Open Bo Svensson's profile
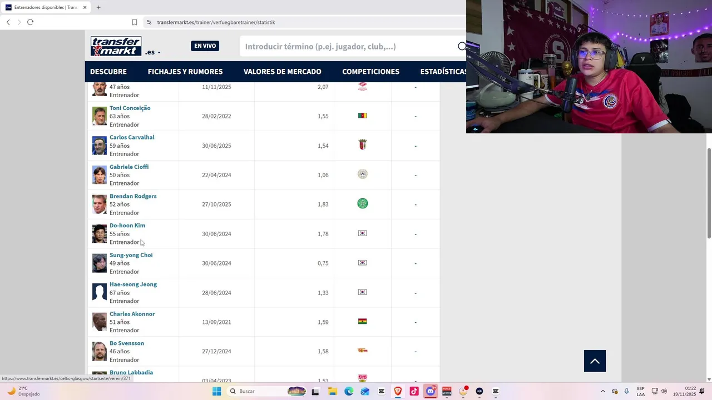 pyautogui.click(x=127, y=343)
